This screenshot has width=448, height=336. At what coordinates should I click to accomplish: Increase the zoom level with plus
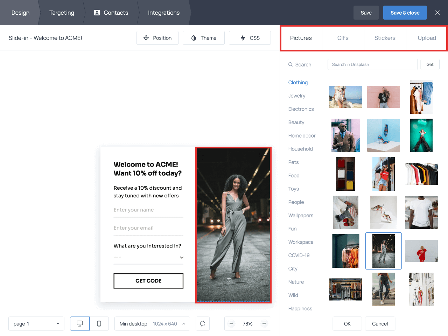click(x=264, y=323)
